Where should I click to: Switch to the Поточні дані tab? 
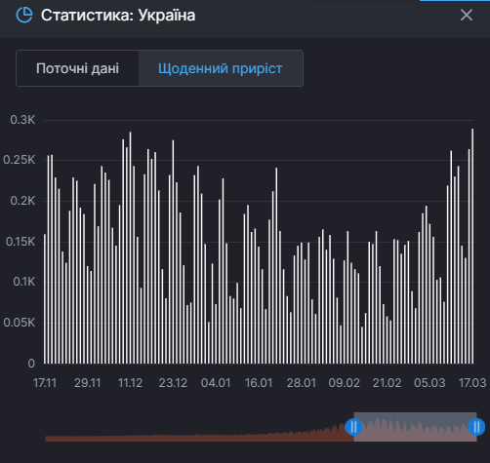[x=77, y=68]
